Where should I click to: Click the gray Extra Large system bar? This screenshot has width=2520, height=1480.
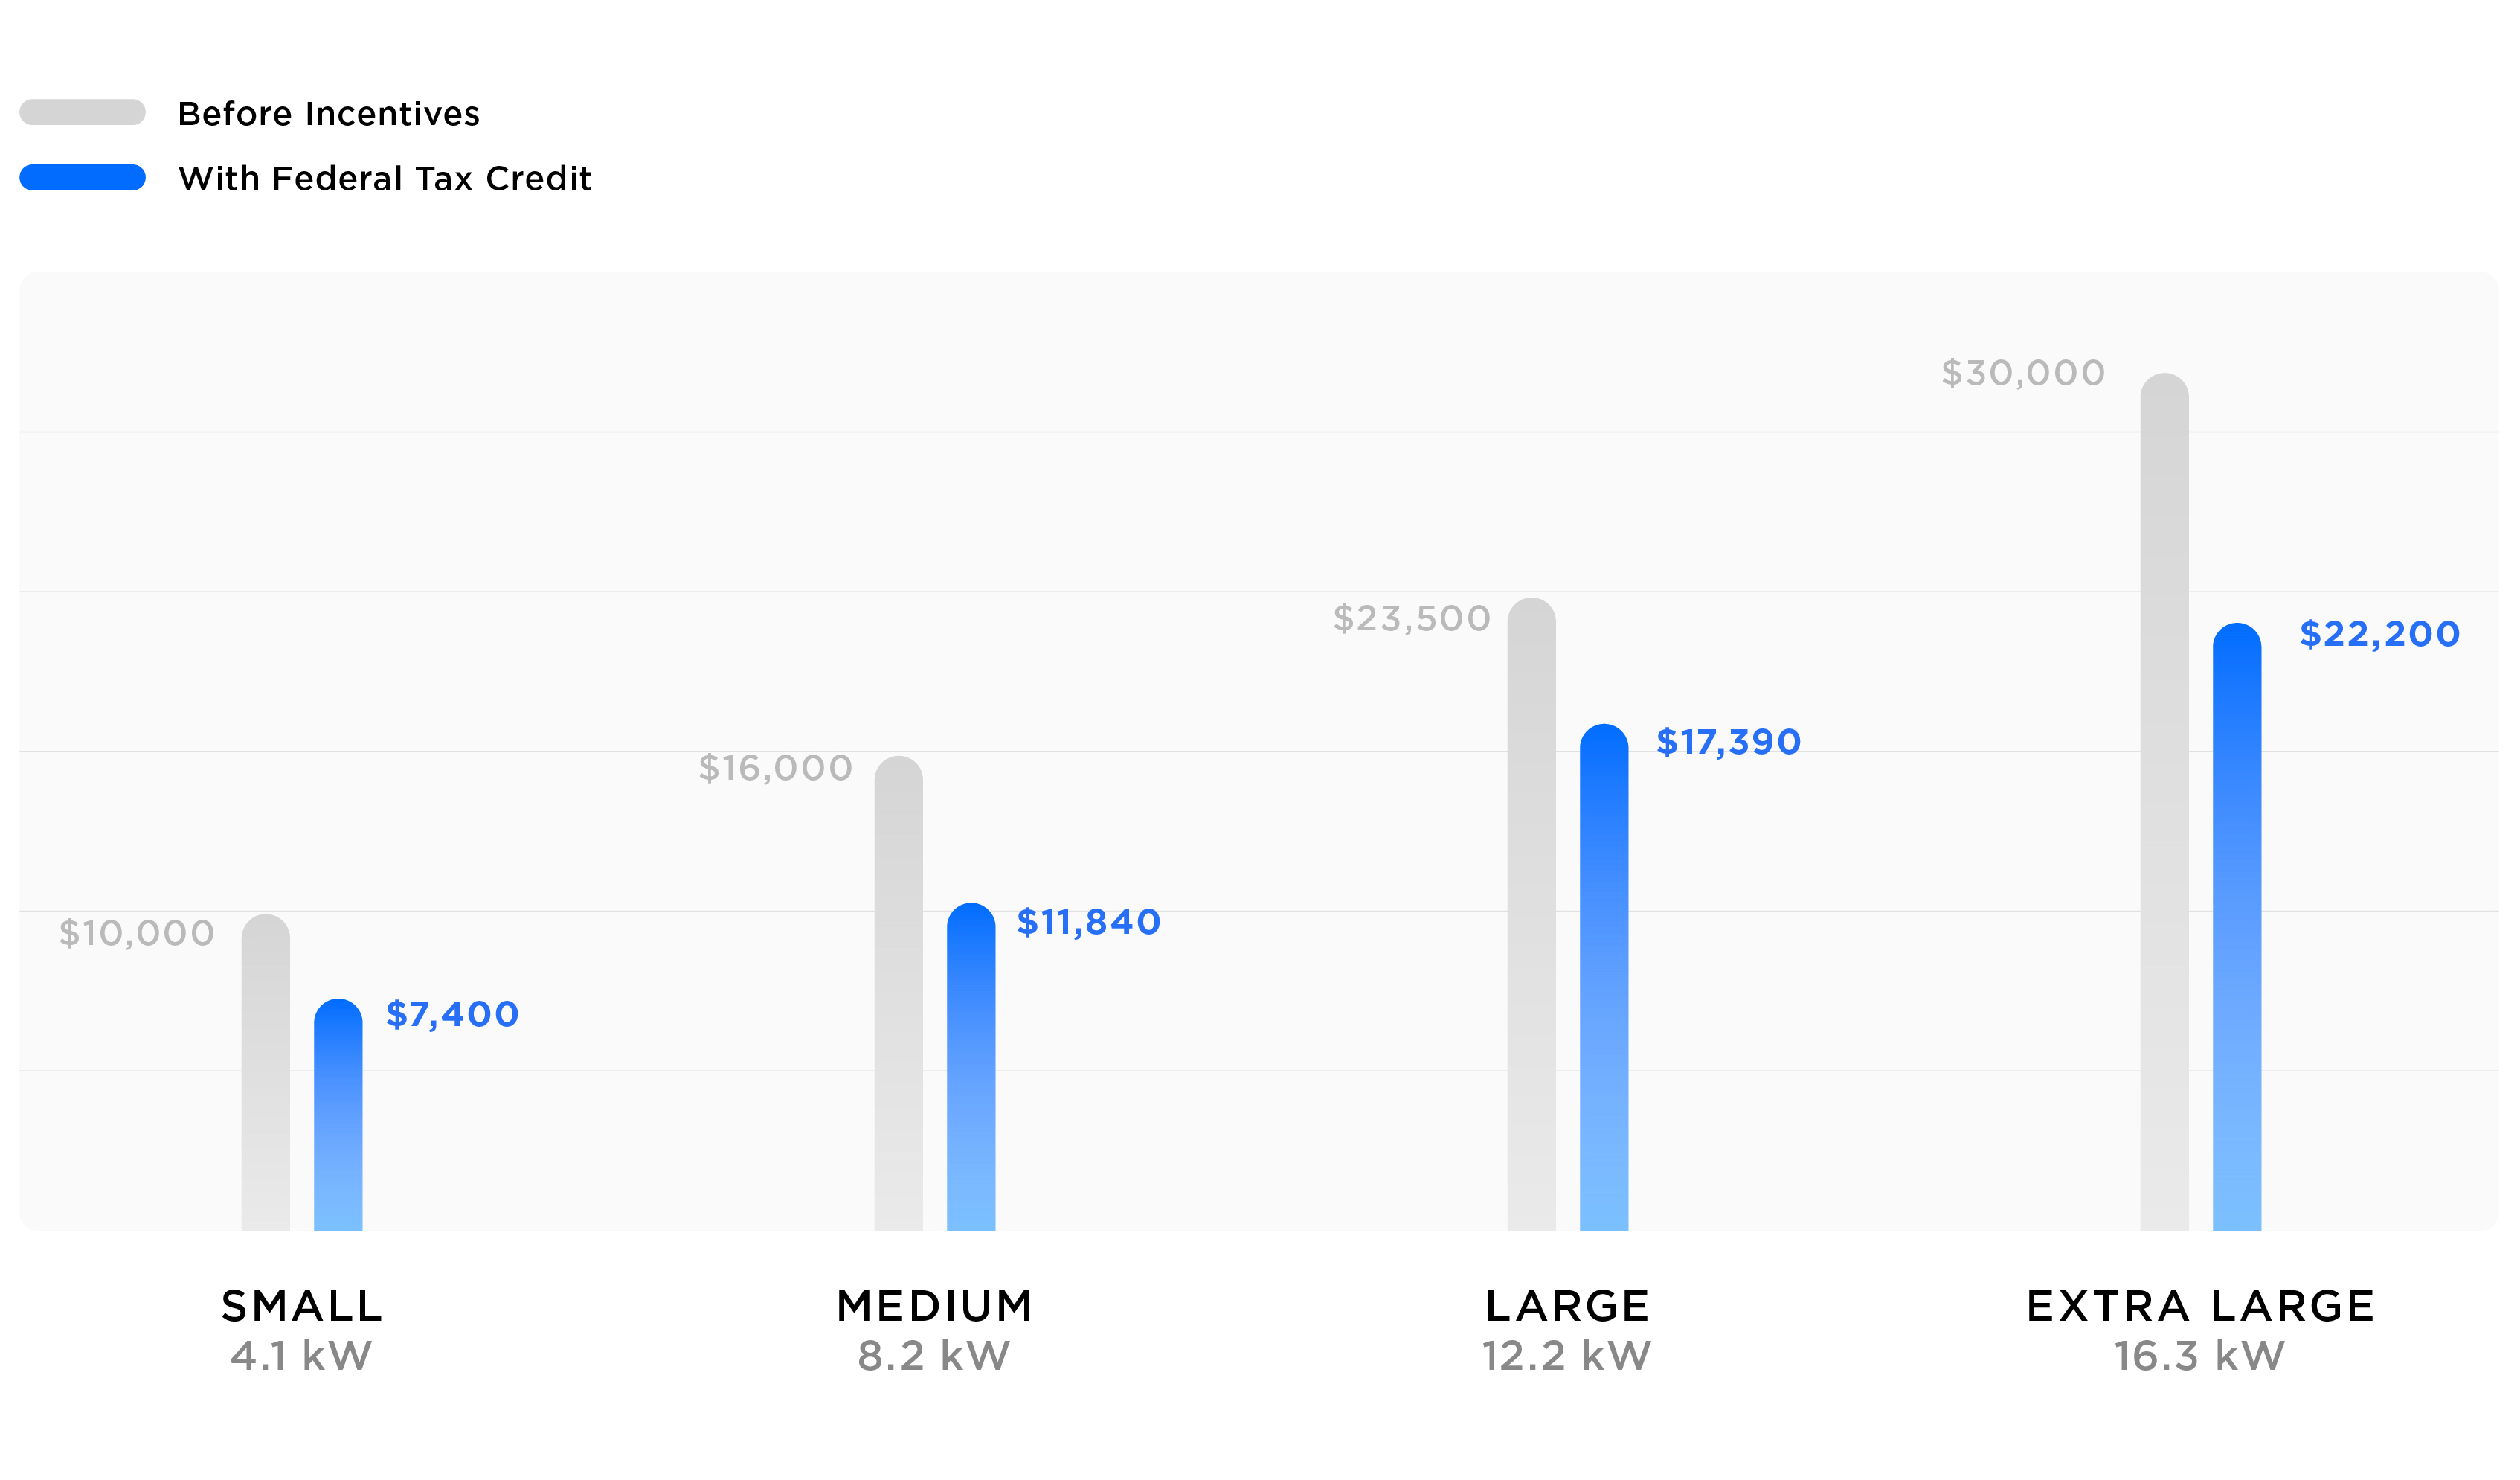(x=2164, y=803)
